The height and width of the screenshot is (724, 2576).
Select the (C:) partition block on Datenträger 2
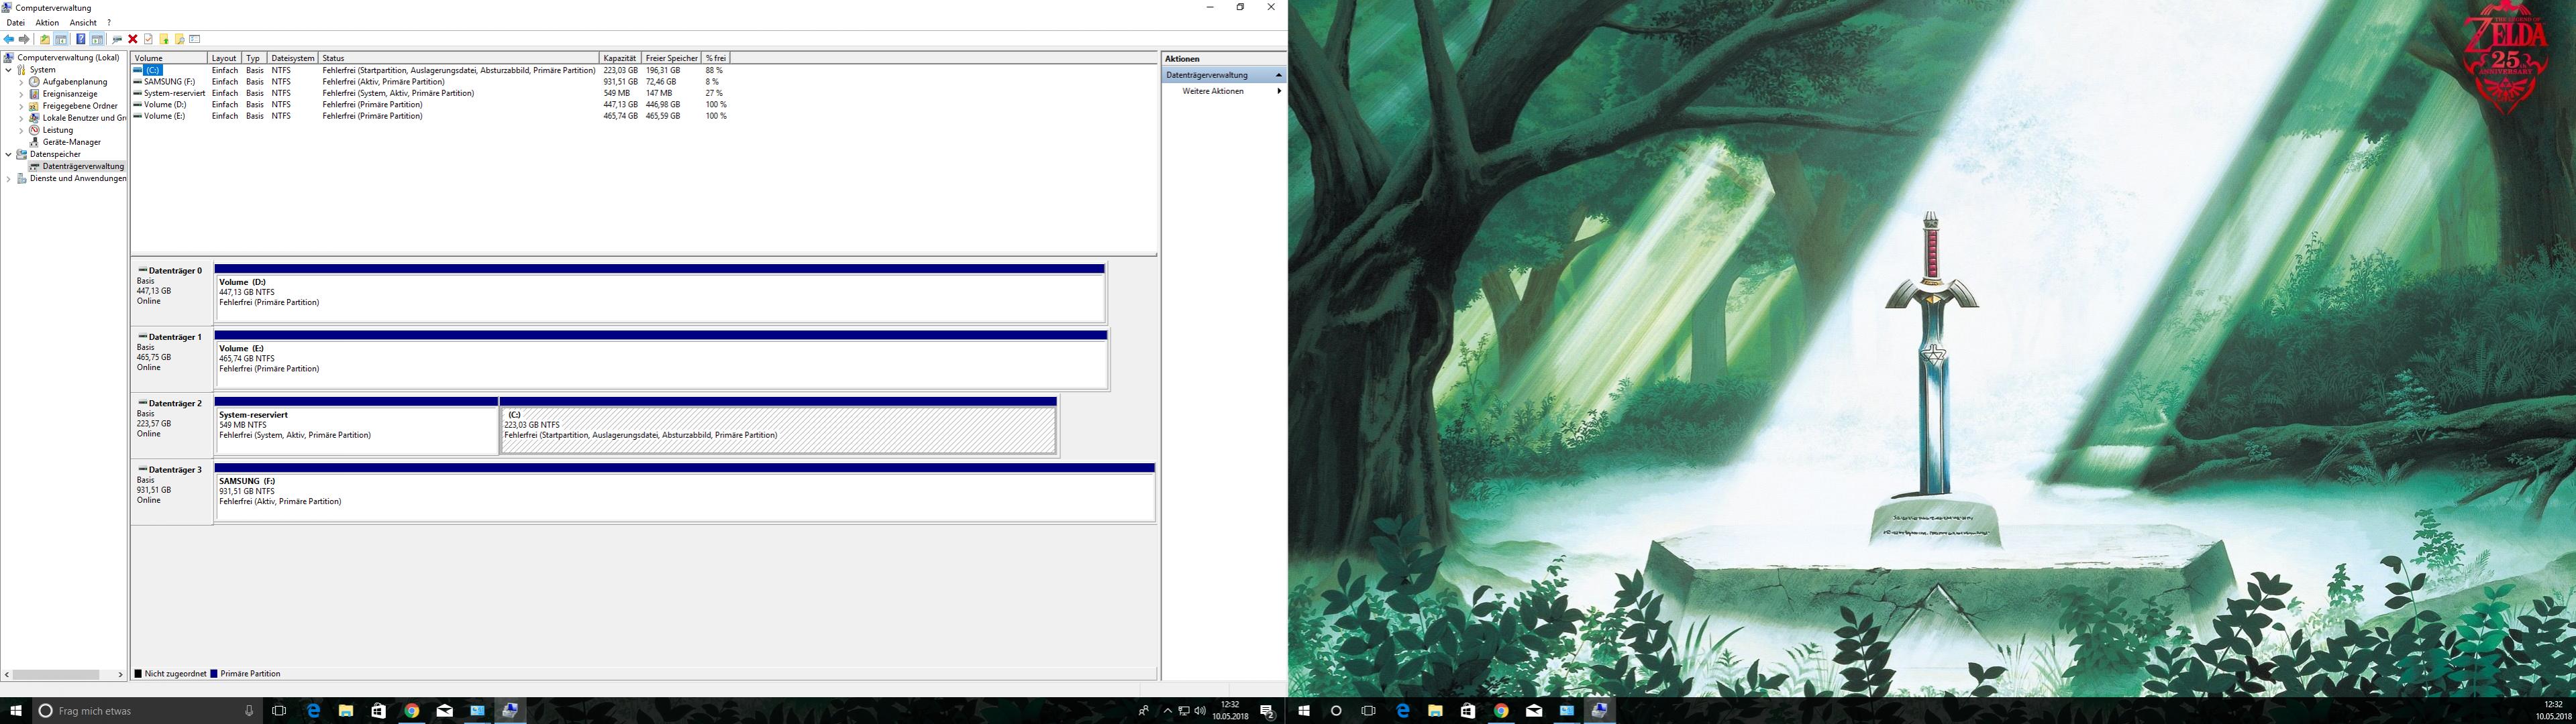click(777, 430)
